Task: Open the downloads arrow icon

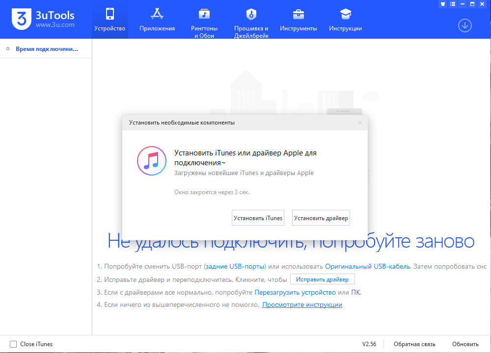Action: pyautogui.click(x=464, y=25)
